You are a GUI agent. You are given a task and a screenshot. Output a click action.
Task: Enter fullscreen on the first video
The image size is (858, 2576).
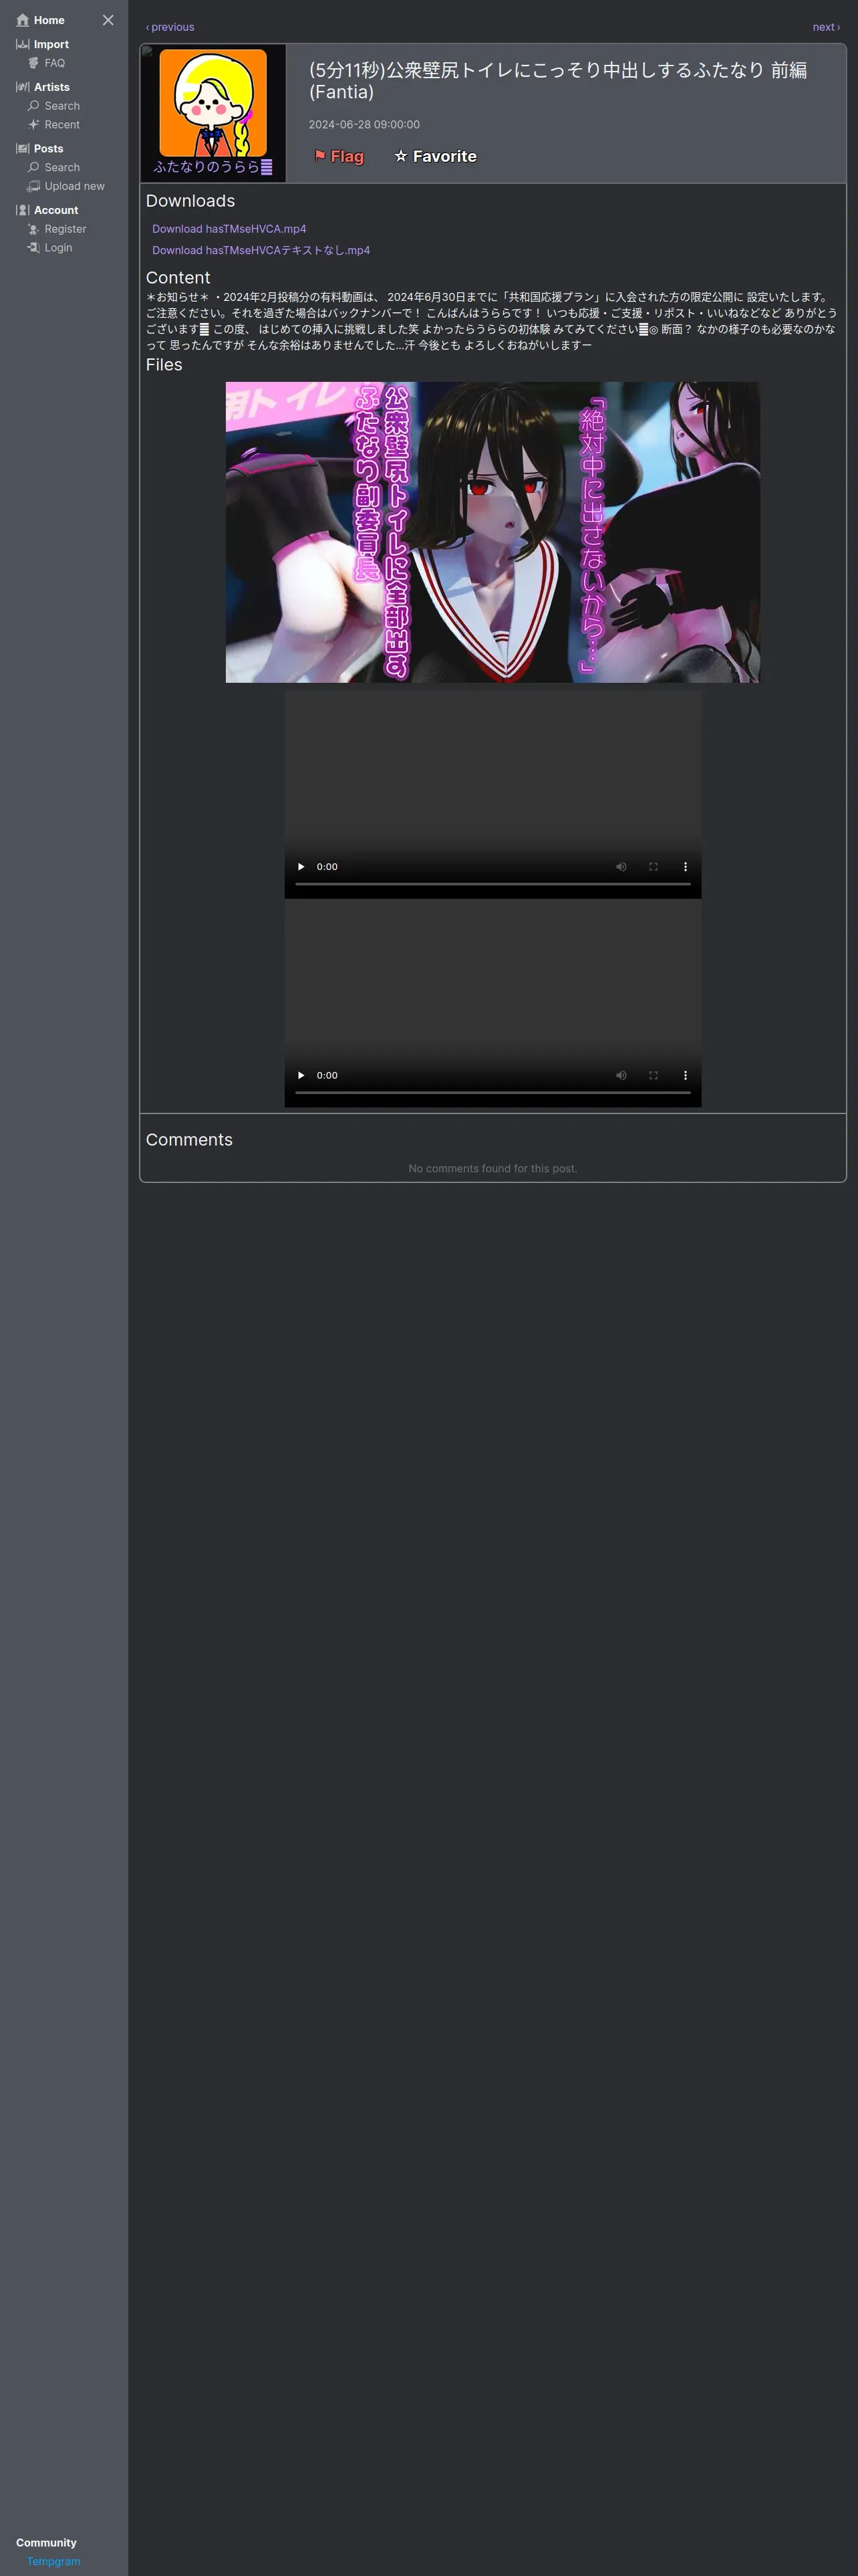point(654,867)
